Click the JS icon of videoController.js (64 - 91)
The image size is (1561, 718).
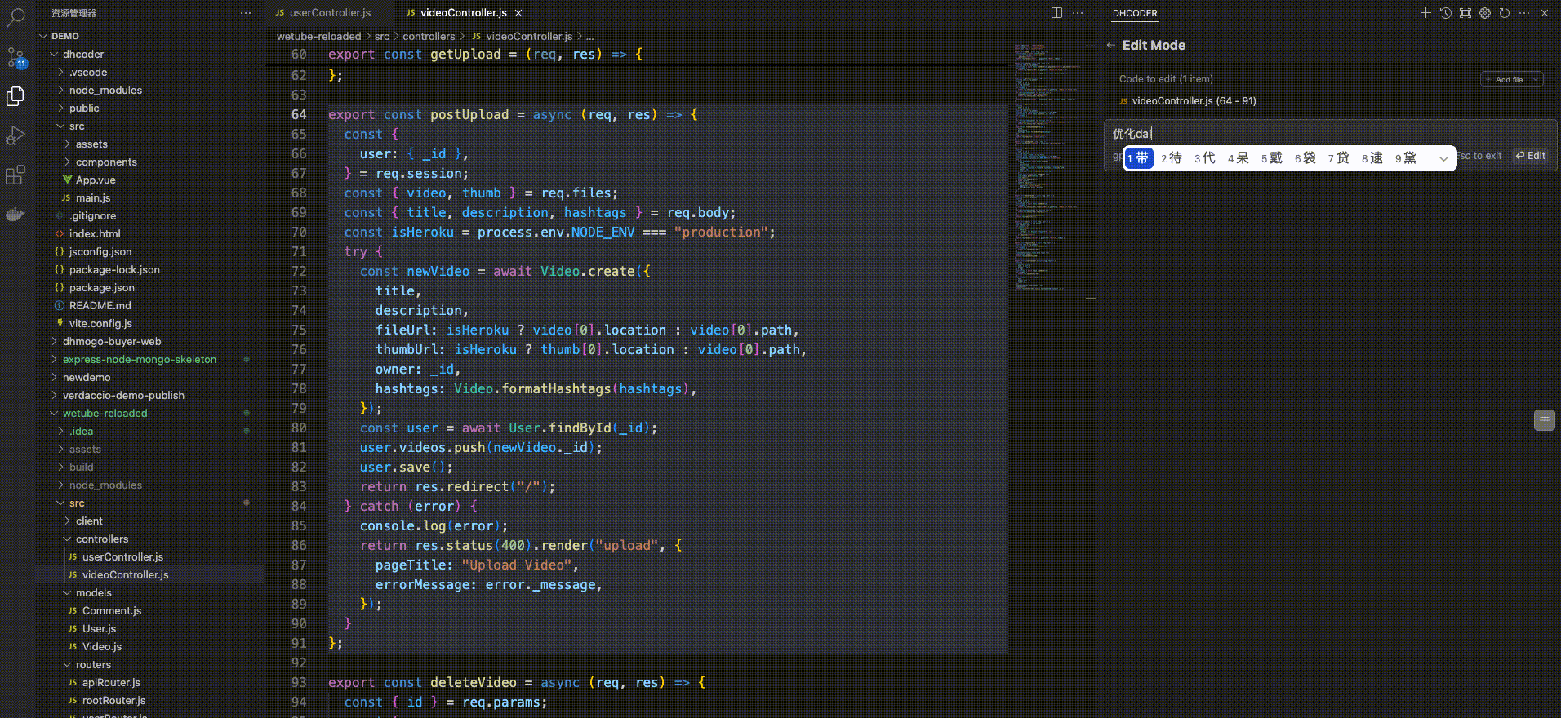[x=1123, y=101]
